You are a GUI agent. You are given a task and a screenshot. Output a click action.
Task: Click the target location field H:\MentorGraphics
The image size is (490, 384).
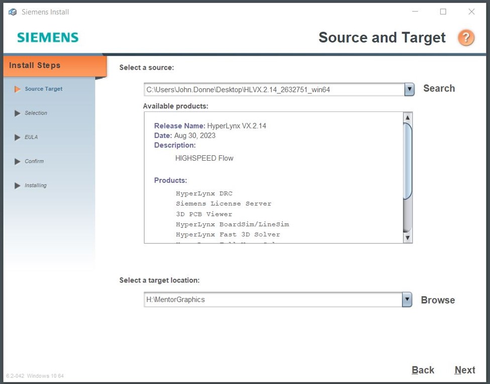[x=273, y=299]
